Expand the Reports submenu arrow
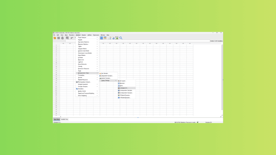The width and height of the screenshot is (276, 155). [x=97, y=40]
